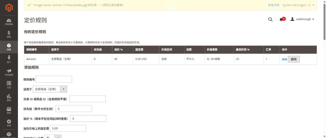Open the 市场营销 marketing sidebar menu
Image resolution: width=326 pixels, height=138 pixels.
(9, 72)
